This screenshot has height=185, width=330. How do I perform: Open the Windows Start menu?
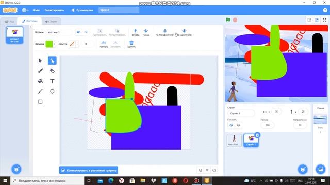pos(5,180)
